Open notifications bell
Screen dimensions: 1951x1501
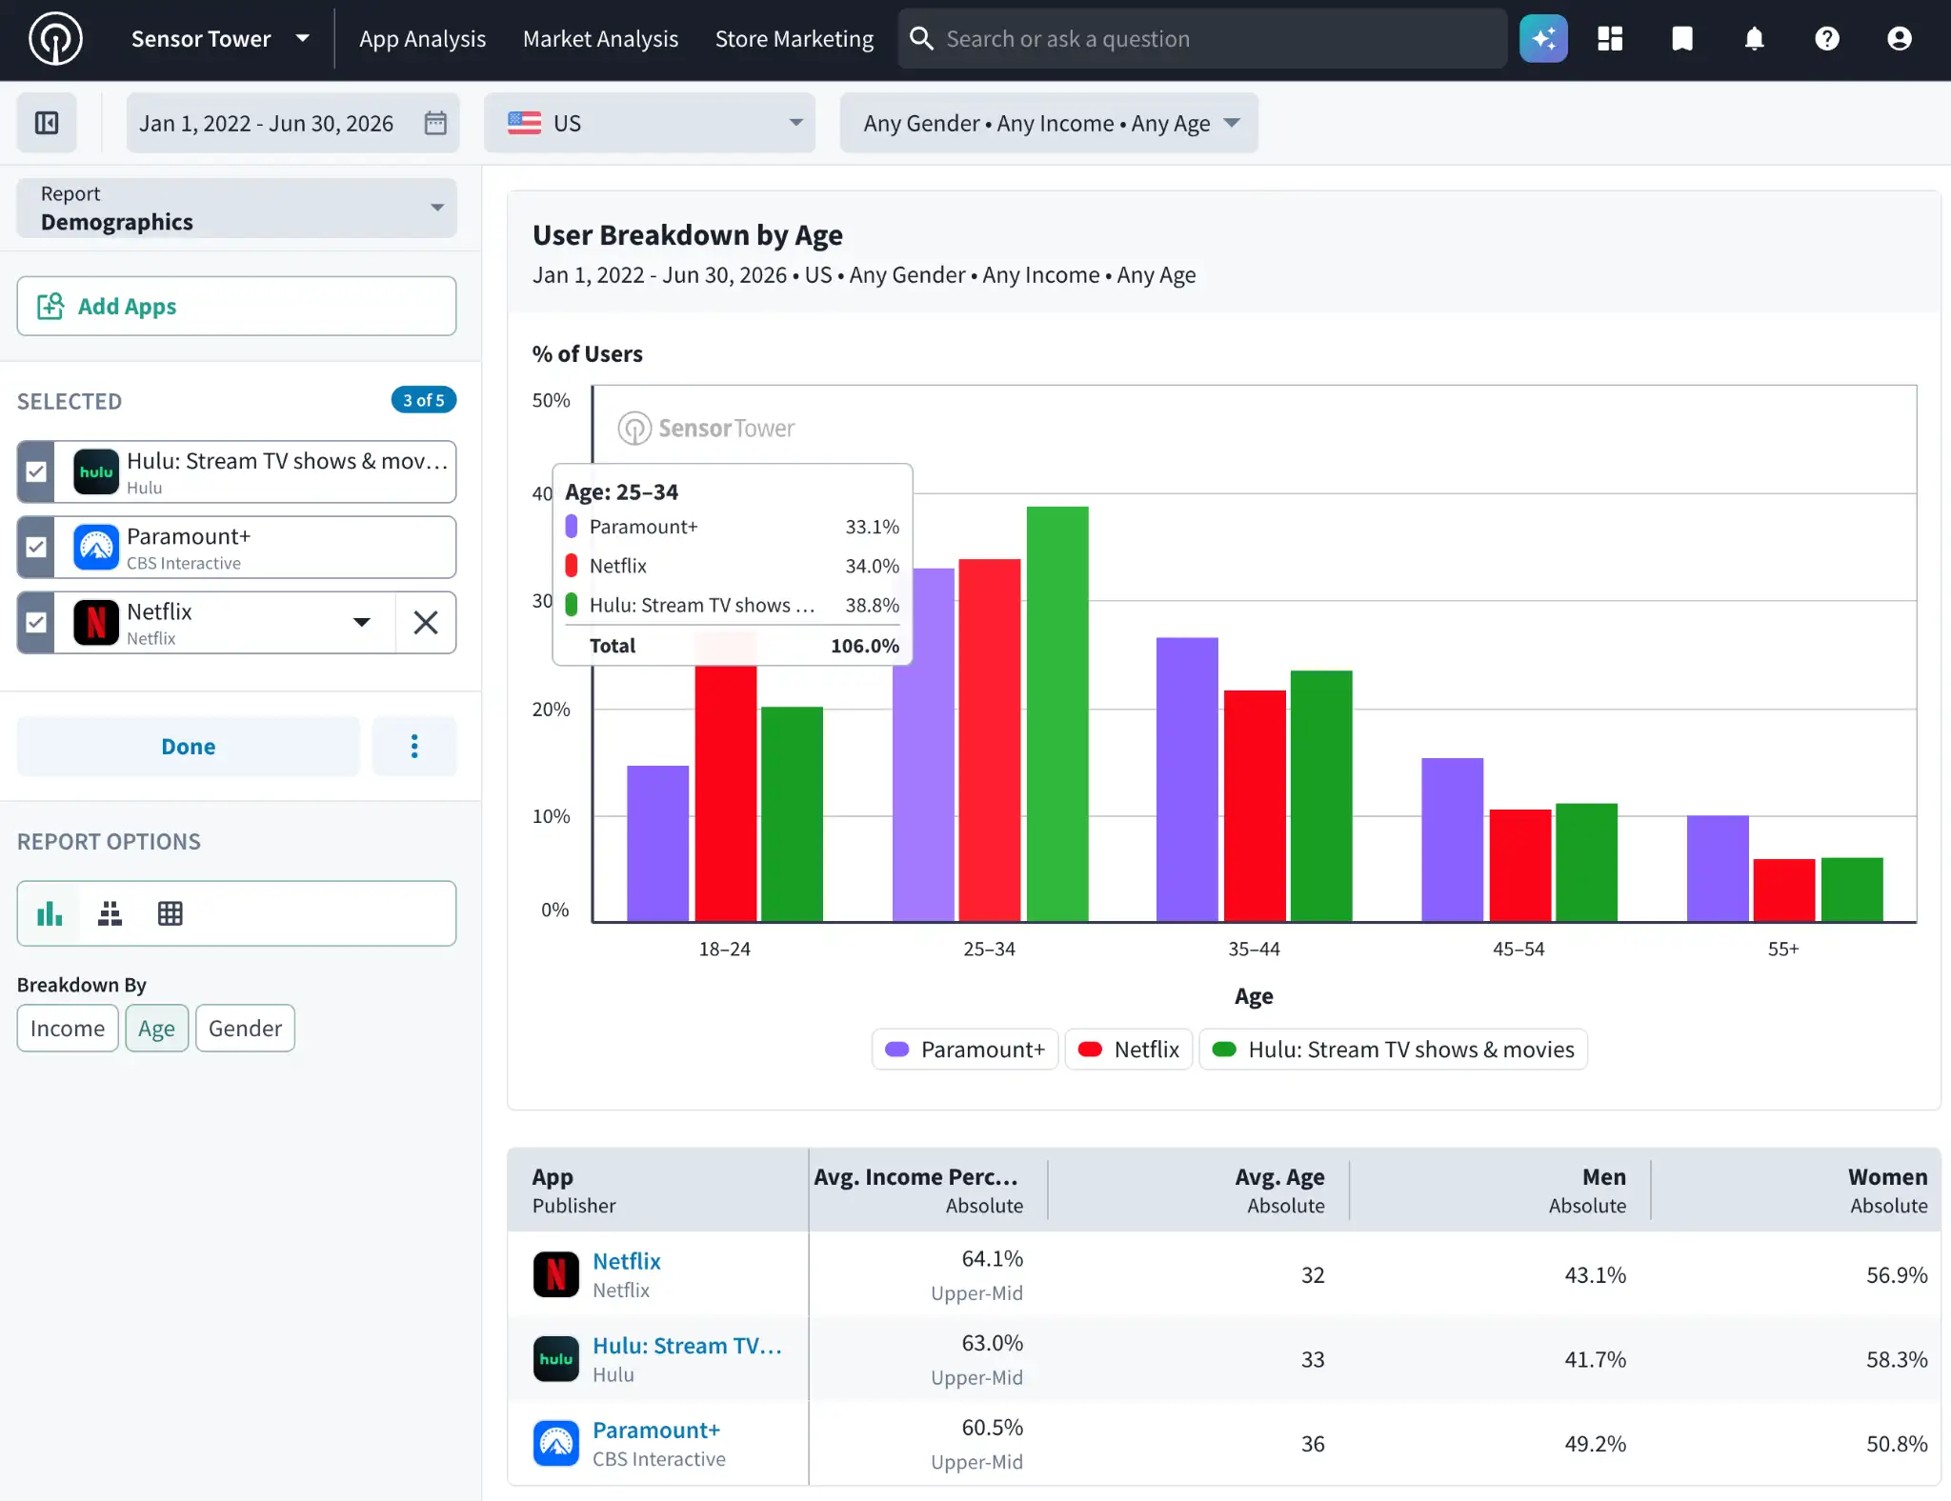[x=1755, y=39]
